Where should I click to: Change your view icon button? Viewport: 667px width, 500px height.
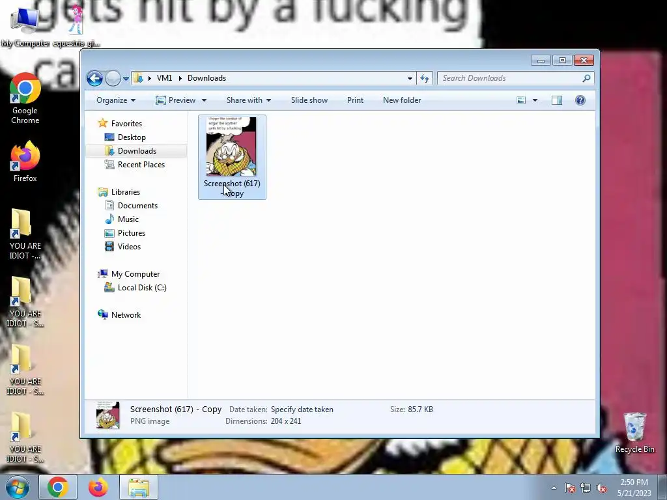click(521, 100)
